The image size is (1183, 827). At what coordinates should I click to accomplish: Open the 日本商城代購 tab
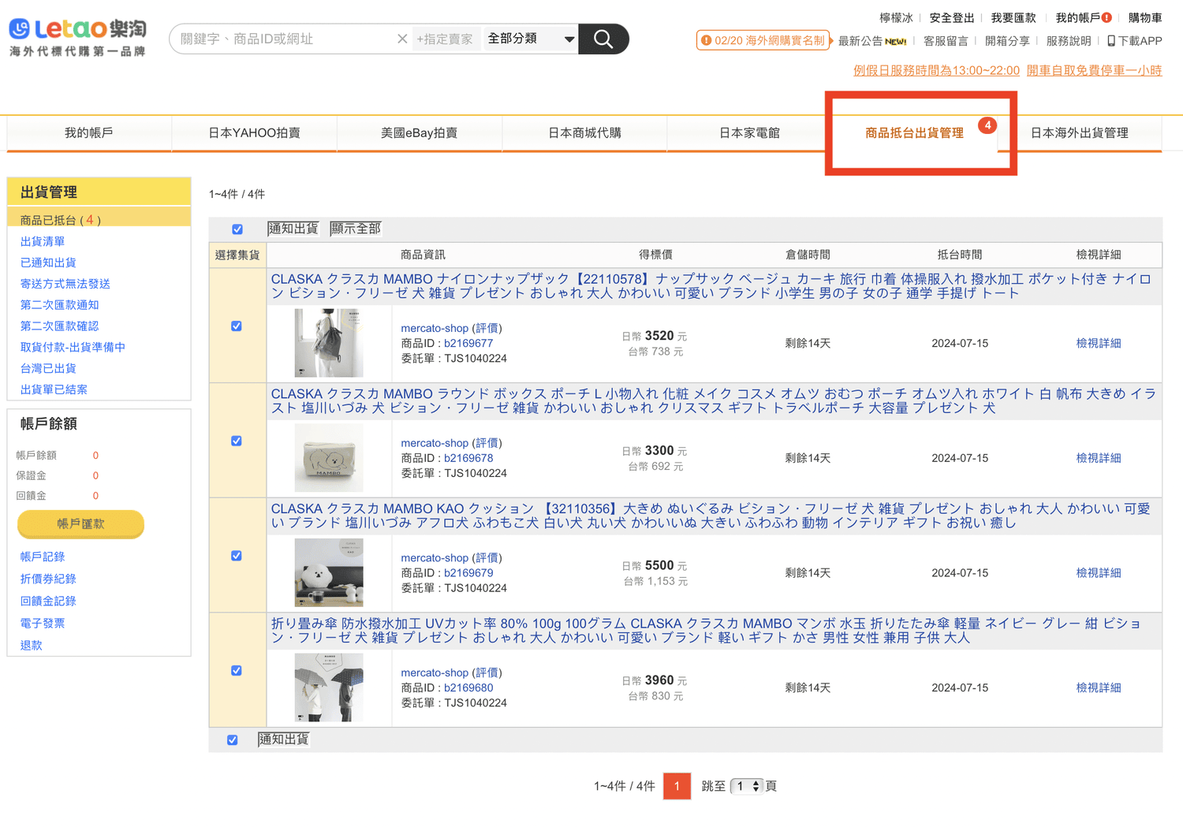click(584, 132)
